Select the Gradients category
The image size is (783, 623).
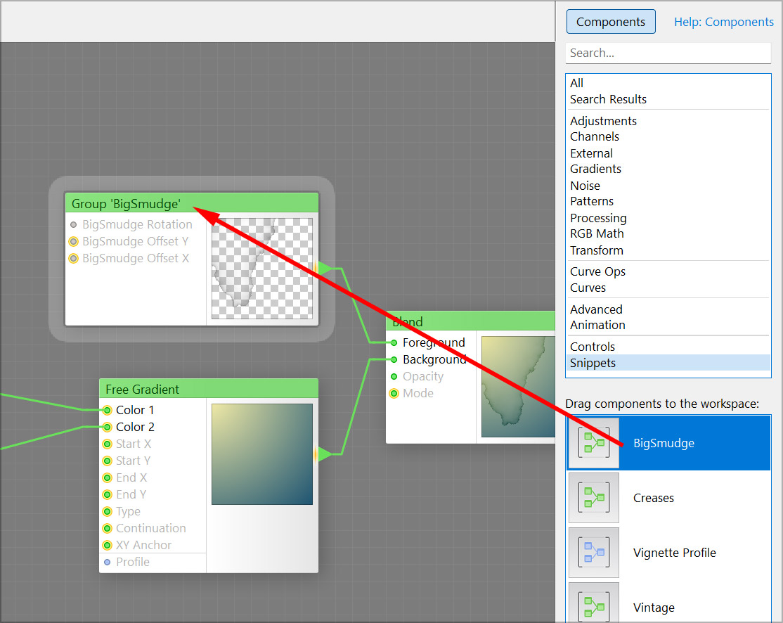pyautogui.click(x=595, y=169)
